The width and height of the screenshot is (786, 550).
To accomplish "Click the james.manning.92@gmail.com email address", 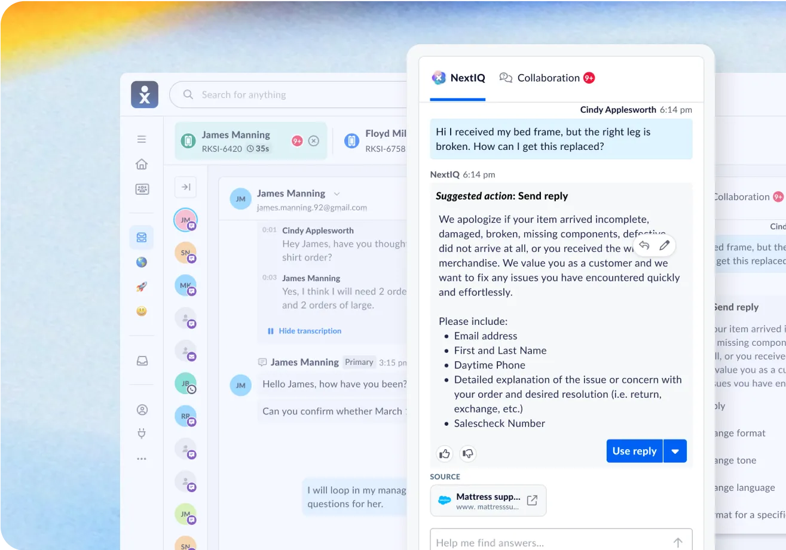I will (x=312, y=208).
